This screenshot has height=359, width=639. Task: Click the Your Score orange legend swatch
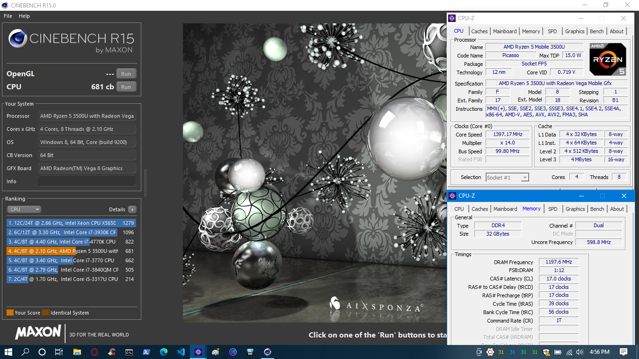tap(10, 313)
